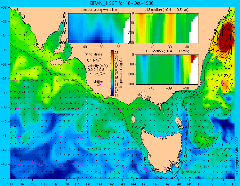Viewport: 240px width, 186px height.
Task: Click the magenta drifter marker in the legend
Action: pyautogui.click(x=99, y=85)
